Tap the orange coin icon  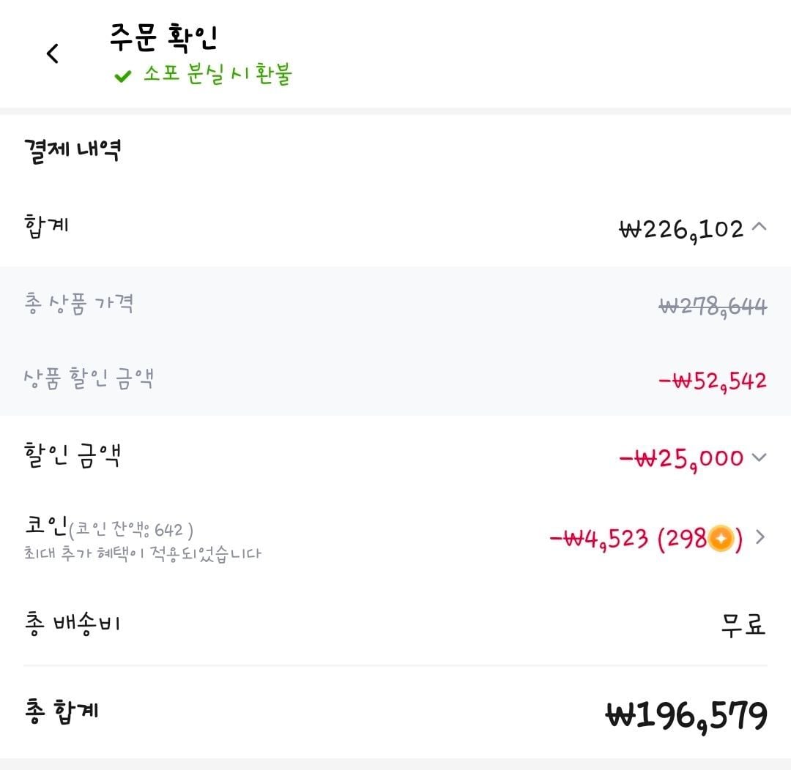(x=721, y=539)
